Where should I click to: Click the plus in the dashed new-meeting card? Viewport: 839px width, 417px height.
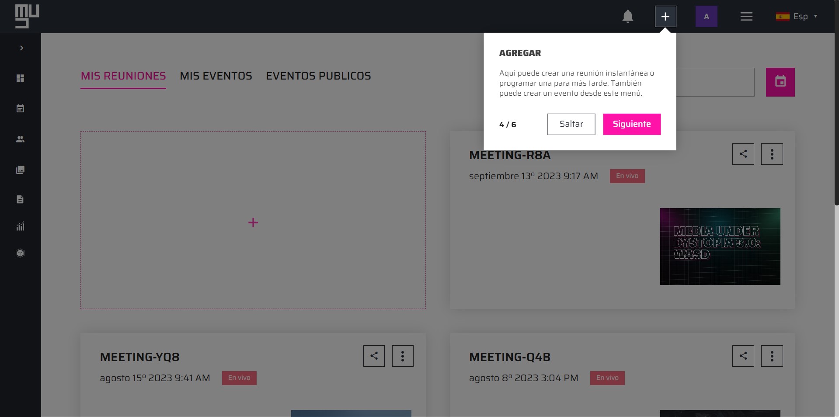(253, 222)
